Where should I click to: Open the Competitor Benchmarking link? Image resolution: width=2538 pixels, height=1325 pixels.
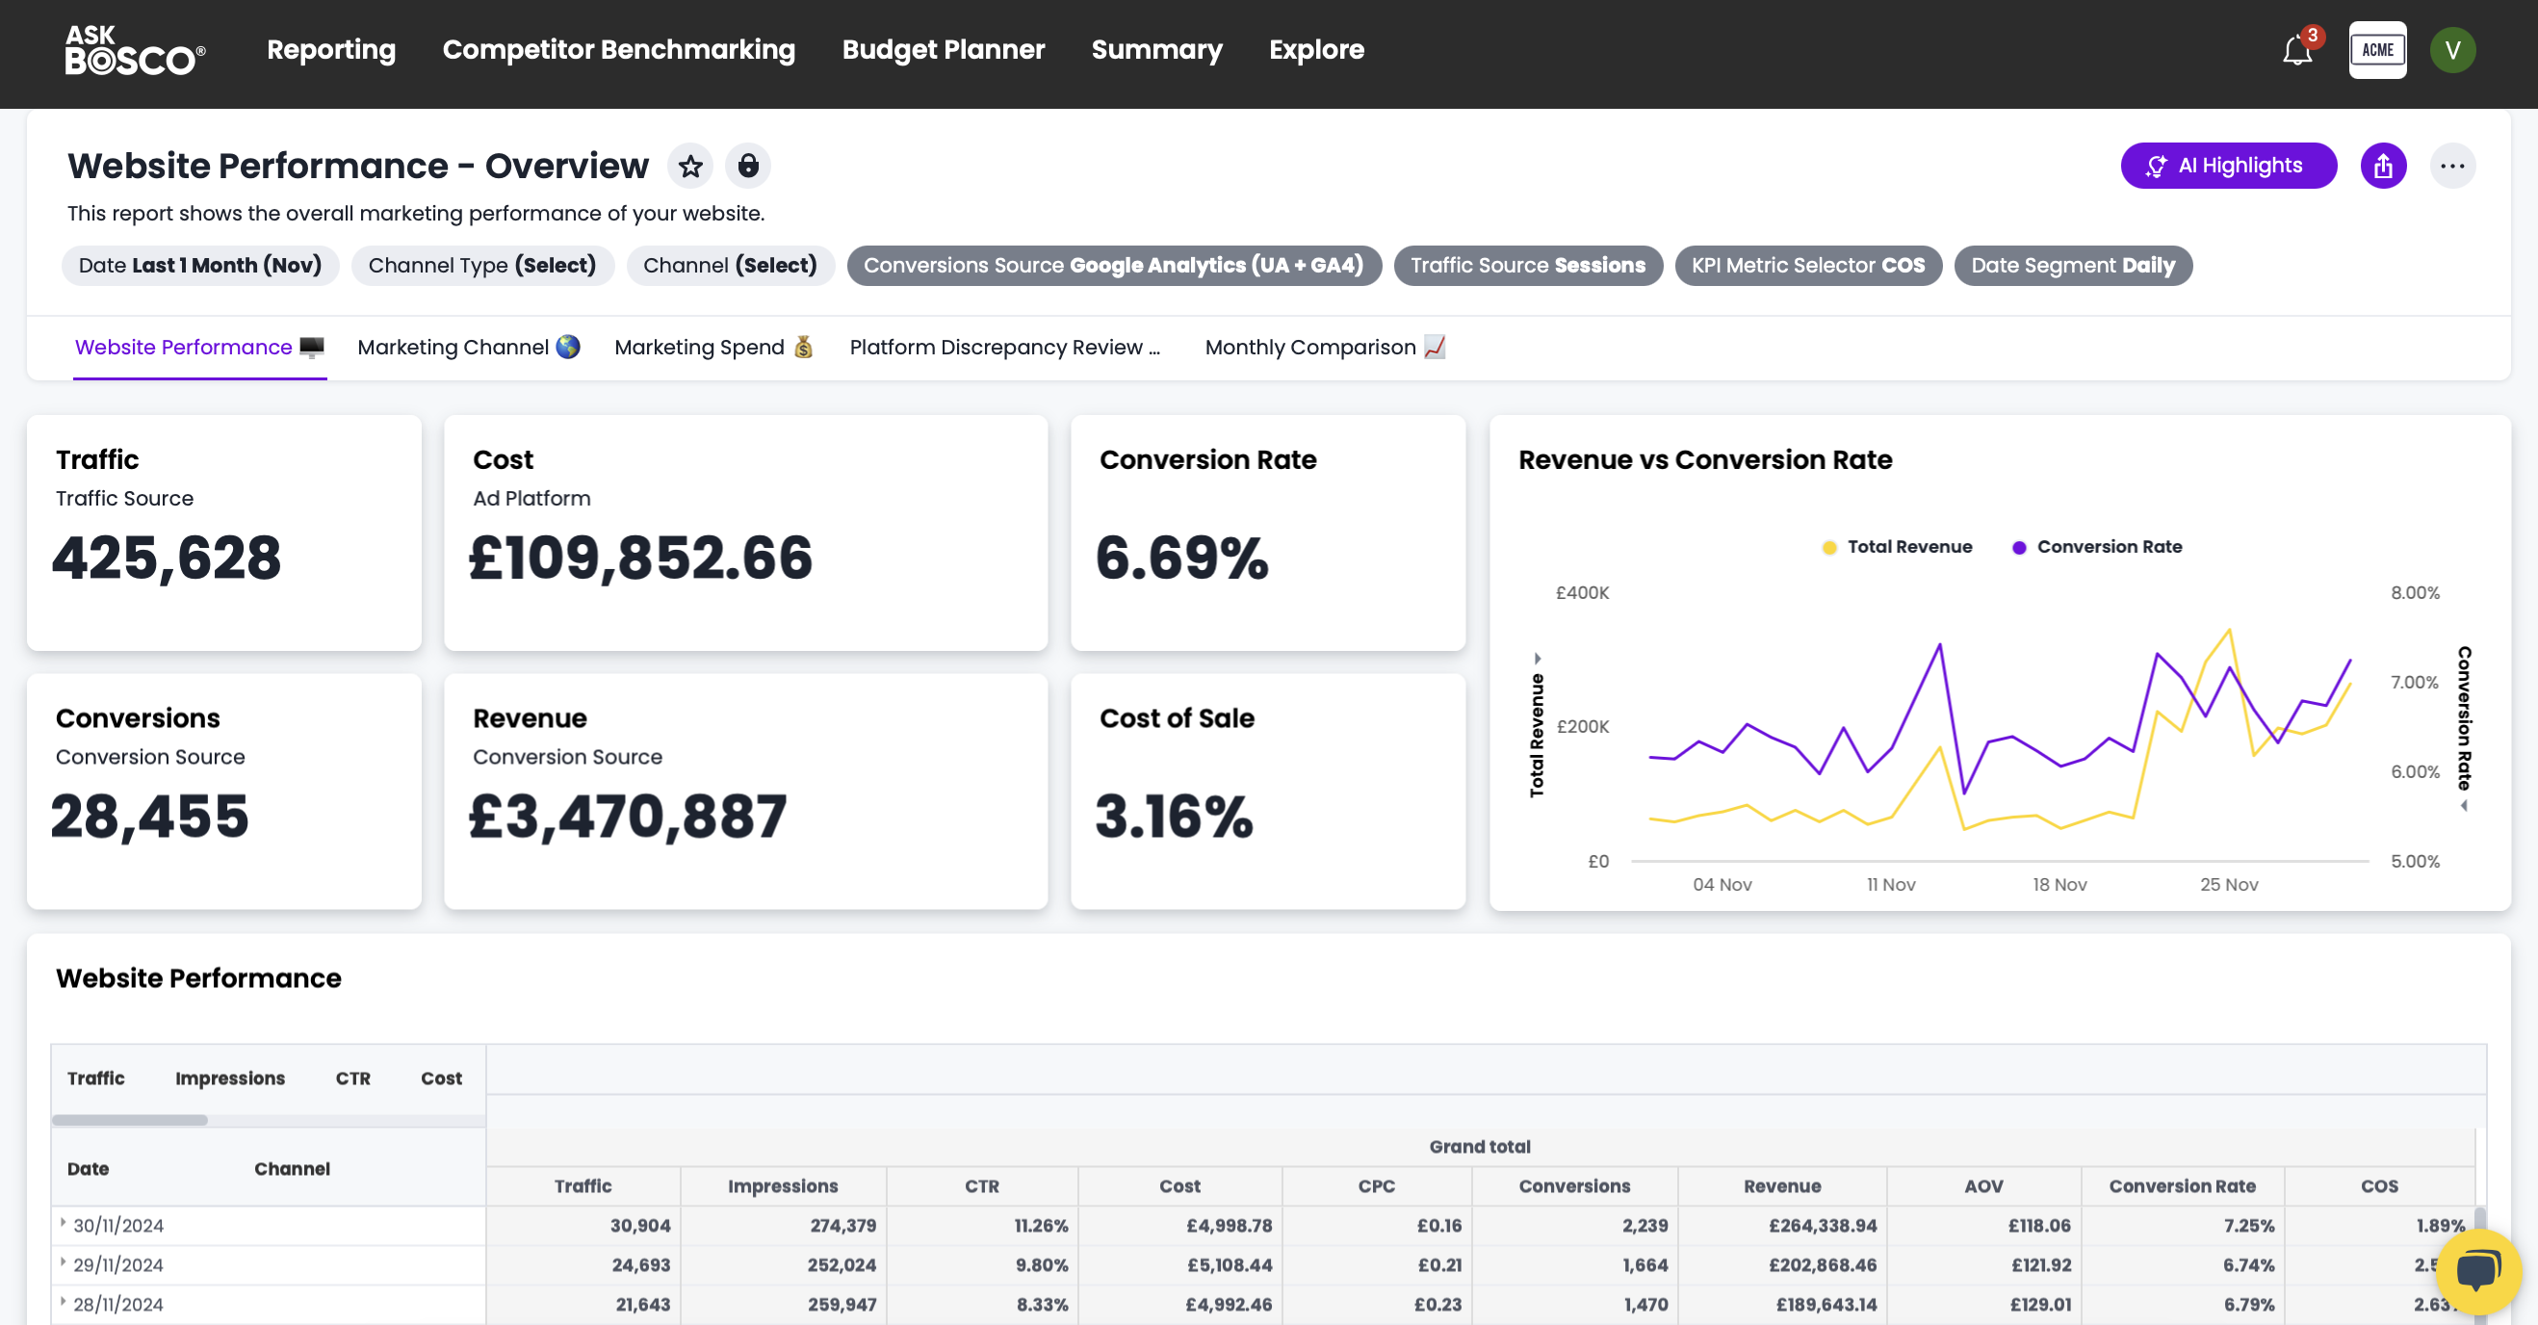pos(618,50)
